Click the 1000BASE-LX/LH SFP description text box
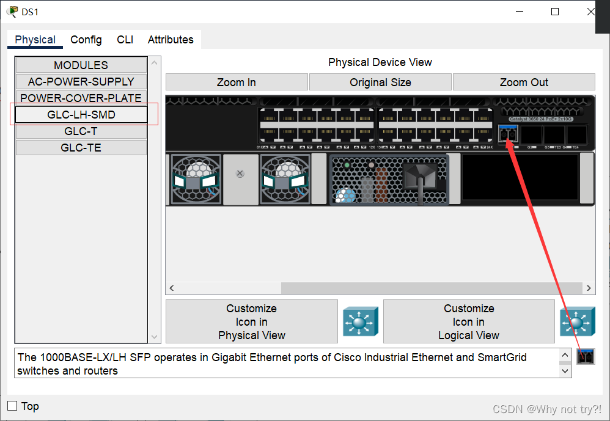Screen dimensions: 610x421 (x=293, y=364)
